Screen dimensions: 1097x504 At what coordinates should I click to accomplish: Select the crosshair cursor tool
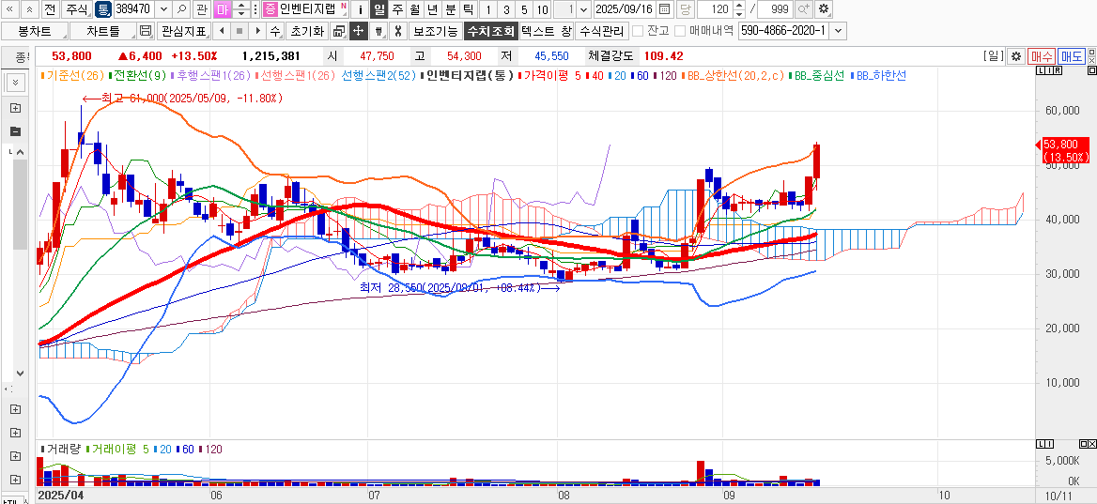click(358, 31)
